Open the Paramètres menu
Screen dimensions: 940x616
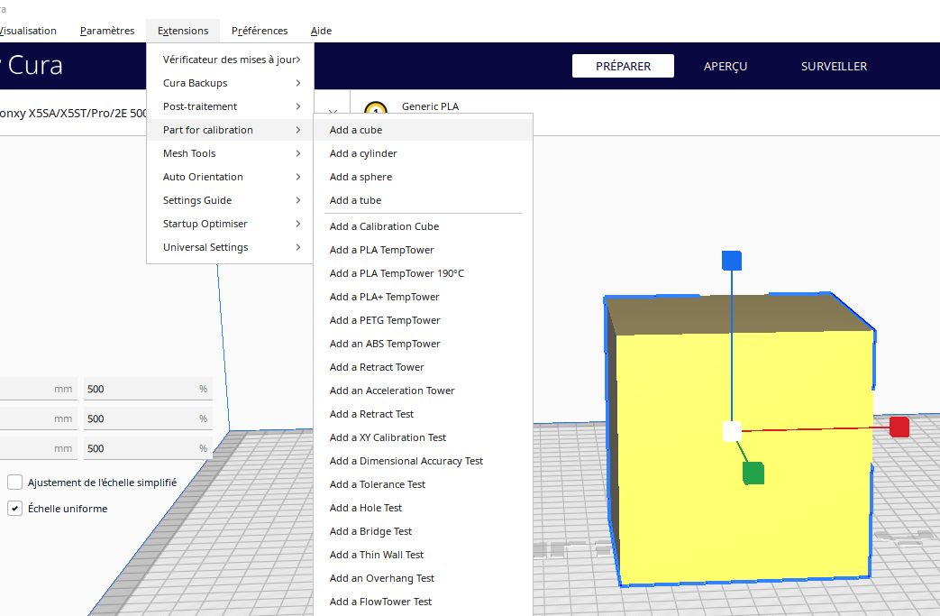107,31
